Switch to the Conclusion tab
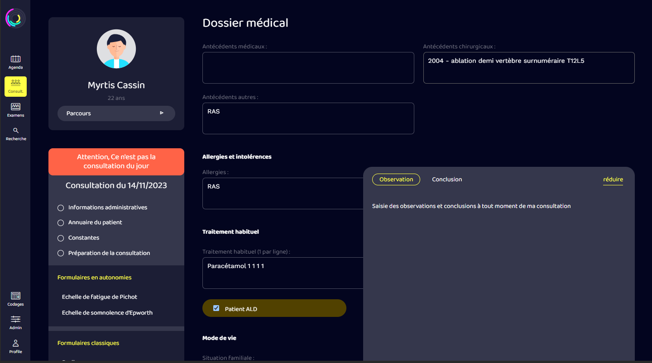 tap(447, 179)
